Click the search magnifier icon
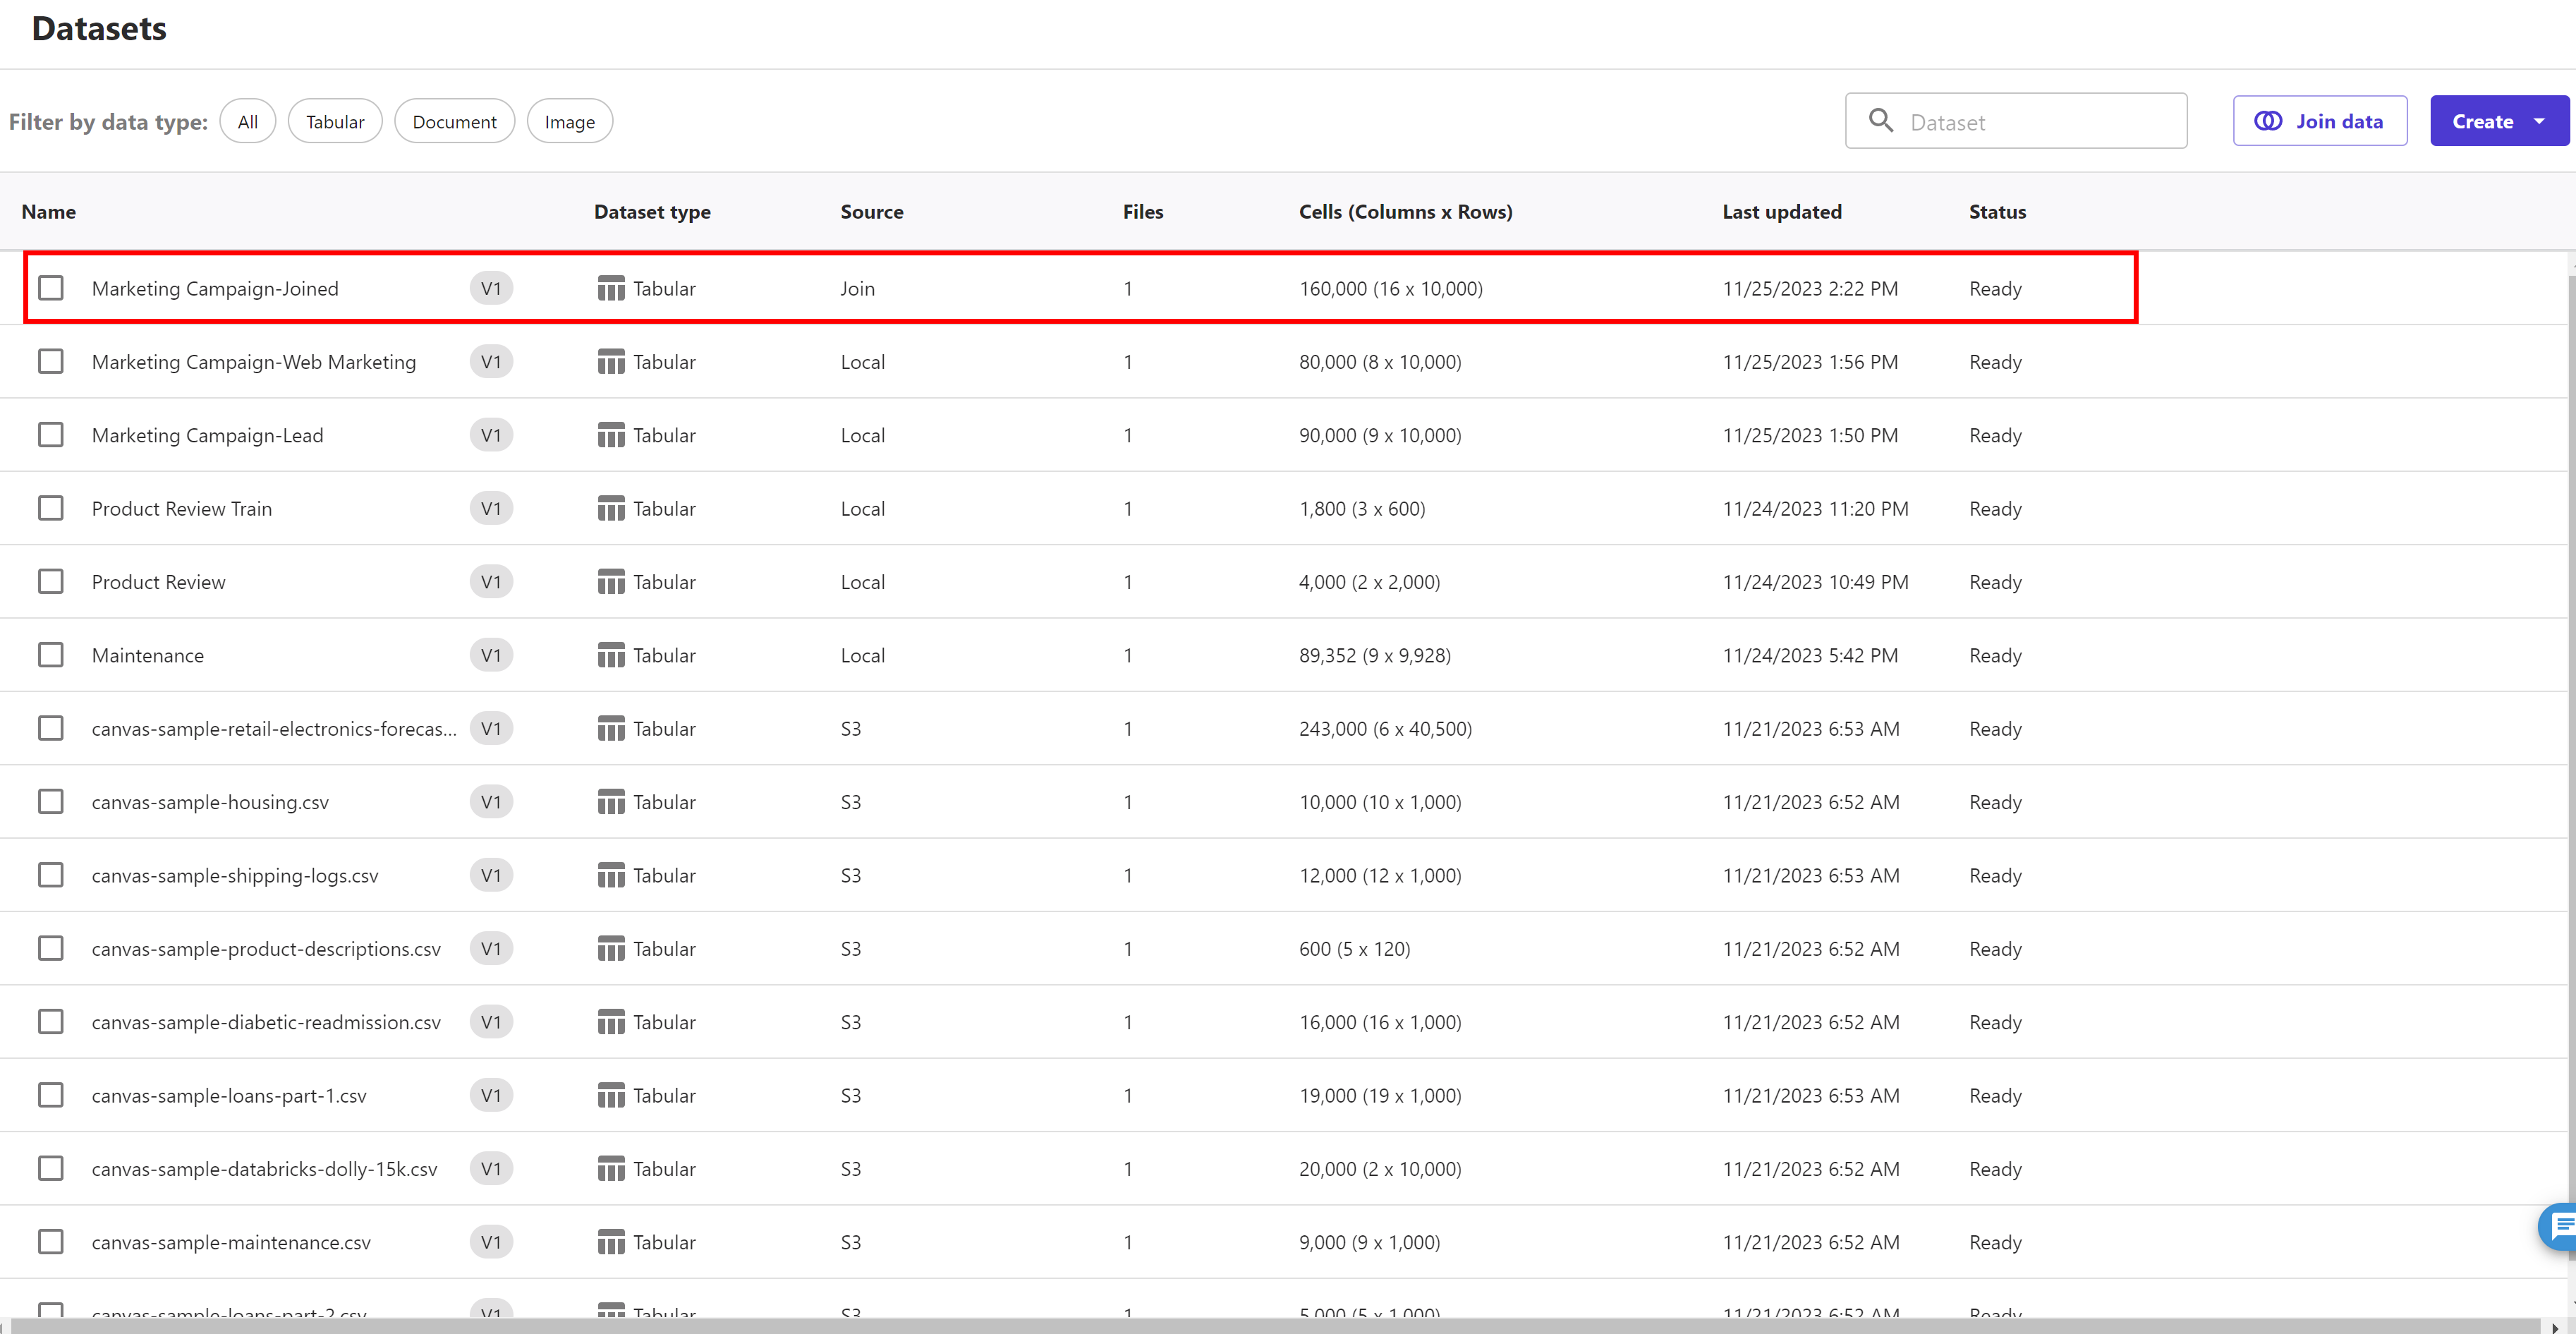 coord(1880,121)
